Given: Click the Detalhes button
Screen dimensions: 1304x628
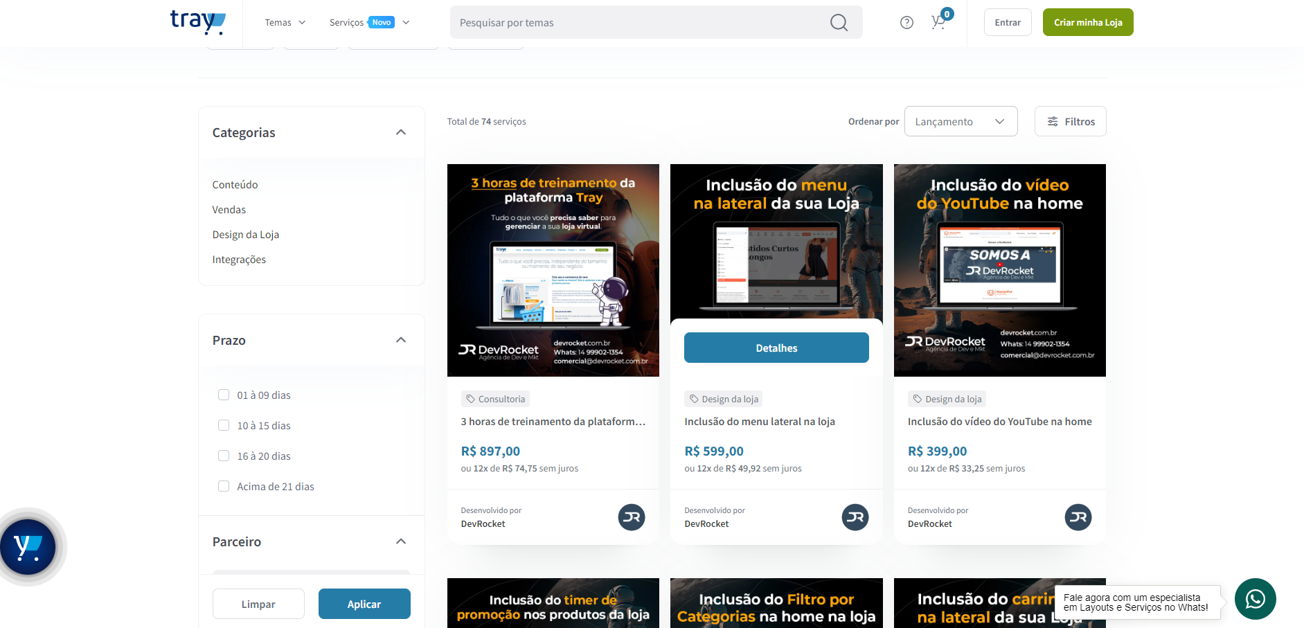Looking at the screenshot, I should 776,348.
